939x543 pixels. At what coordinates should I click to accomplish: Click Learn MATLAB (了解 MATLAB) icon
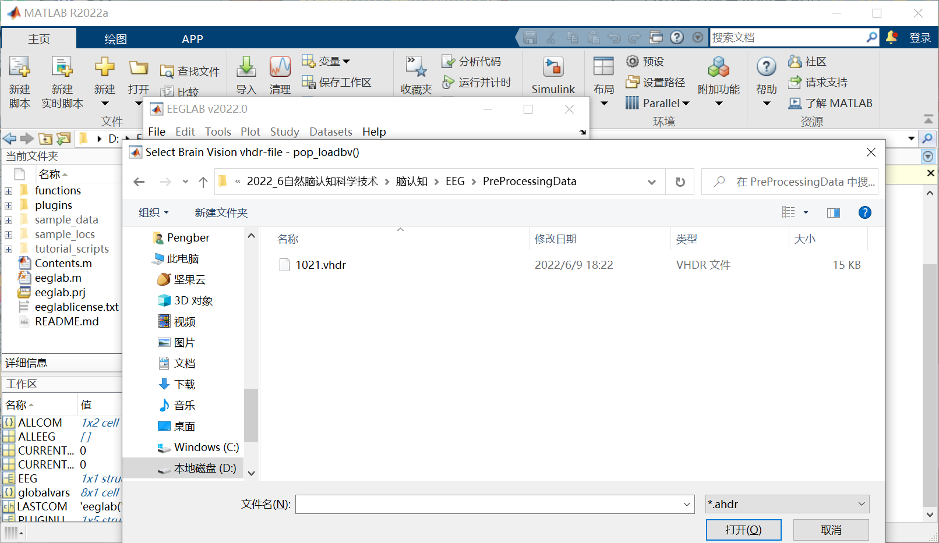click(795, 103)
